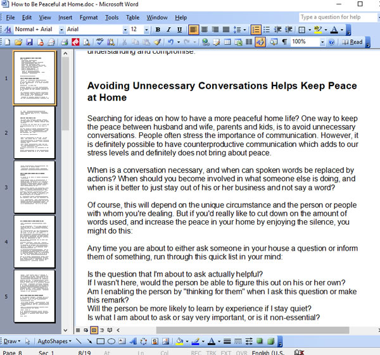Screen dimensions: 380x355
Task: Open Arrow Style options
Action: pyautogui.click(x=249, y=342)
